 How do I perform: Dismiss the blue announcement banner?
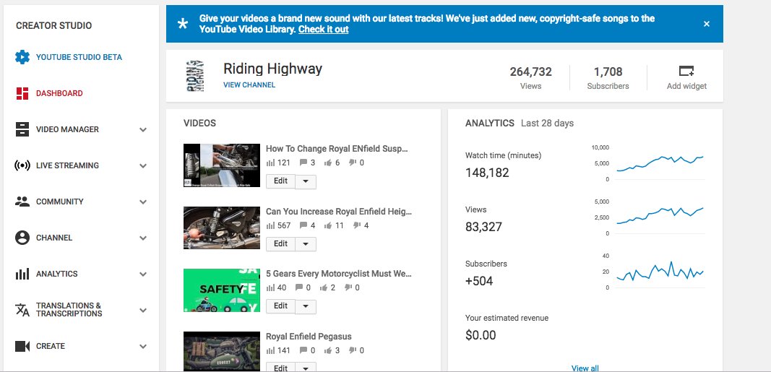(707, 24)
